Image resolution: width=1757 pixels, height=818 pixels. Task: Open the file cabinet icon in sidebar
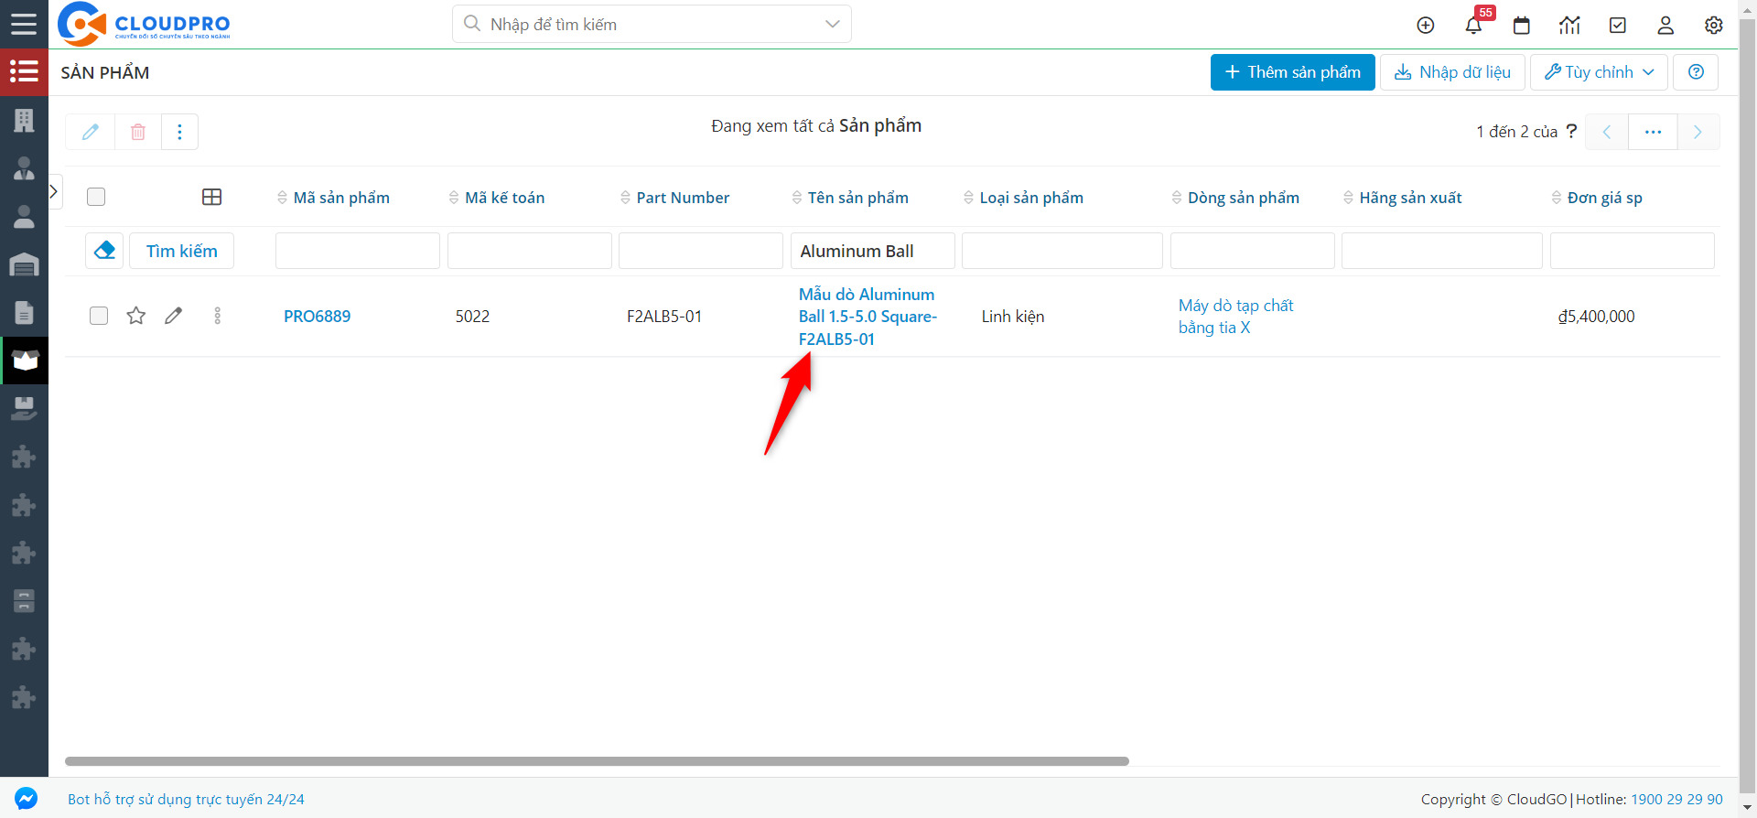tap(24, 601)
